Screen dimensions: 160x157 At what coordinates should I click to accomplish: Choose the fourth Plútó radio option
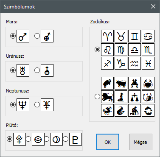(65, 139)
